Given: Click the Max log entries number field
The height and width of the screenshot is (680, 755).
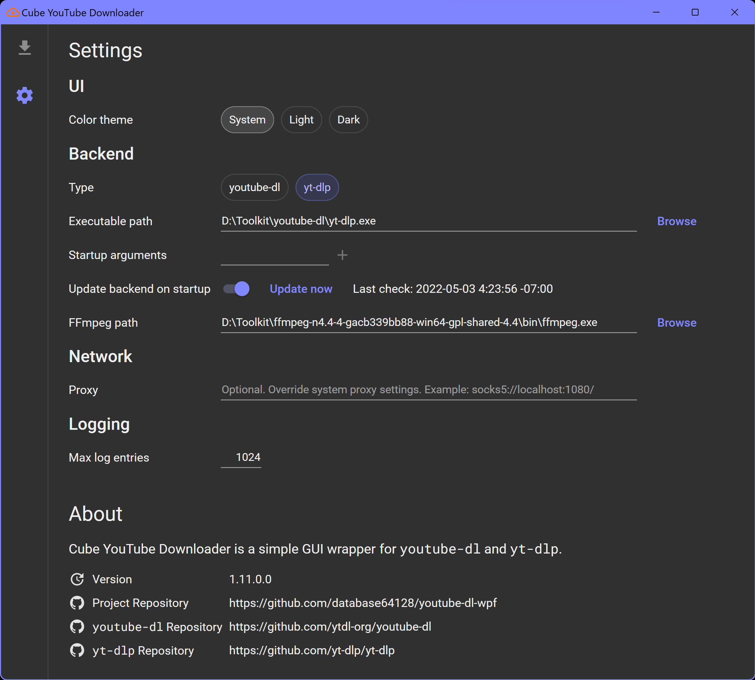Looking at the screenshot, I should pos(241,457).
